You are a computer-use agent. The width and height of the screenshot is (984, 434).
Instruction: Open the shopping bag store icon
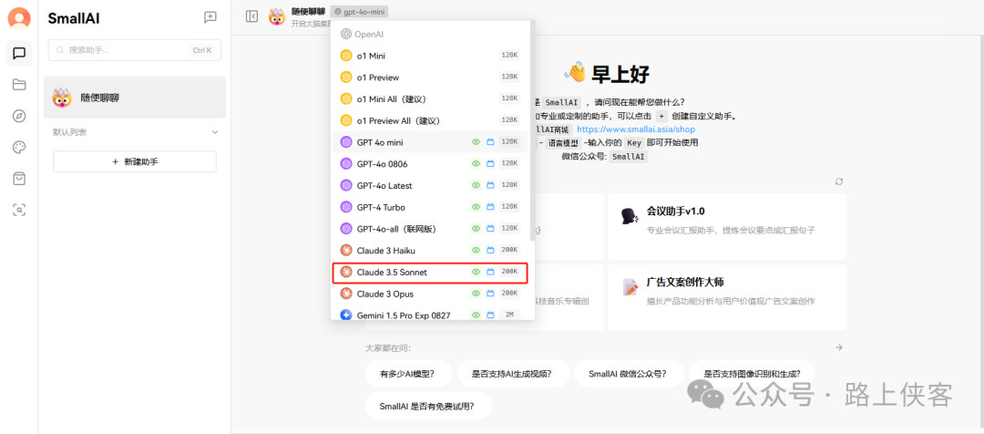[x=19, y=179]
